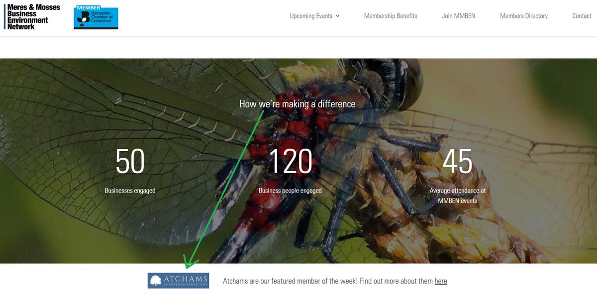597x297 pixels.
Task: Click the 'How we're making a difference' heading
Action: coord(298,104)
